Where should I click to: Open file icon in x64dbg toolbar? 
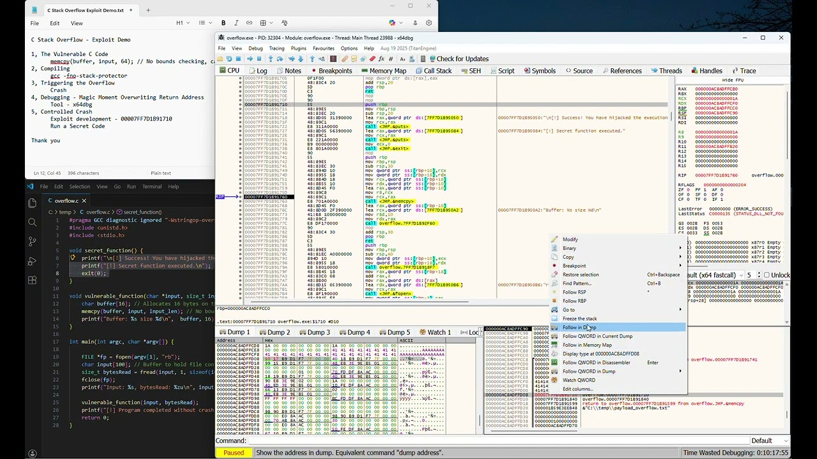click(221, 59)
